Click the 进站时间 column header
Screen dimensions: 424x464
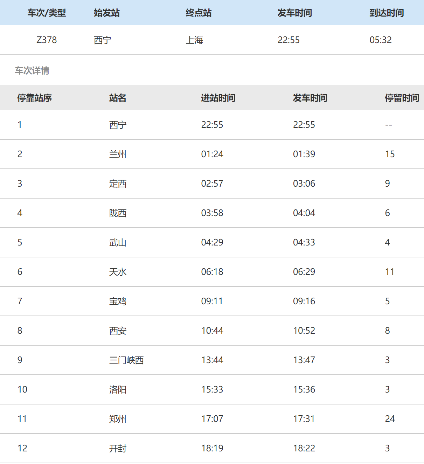coord(218,98)
